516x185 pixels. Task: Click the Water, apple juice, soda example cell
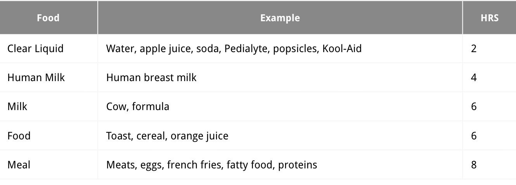tap(234, 49)
